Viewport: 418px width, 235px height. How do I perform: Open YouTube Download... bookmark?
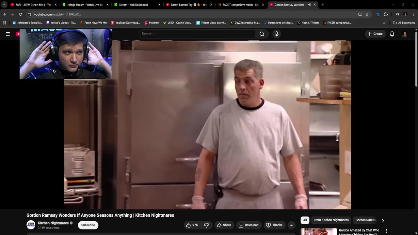(x=125, y=23)
